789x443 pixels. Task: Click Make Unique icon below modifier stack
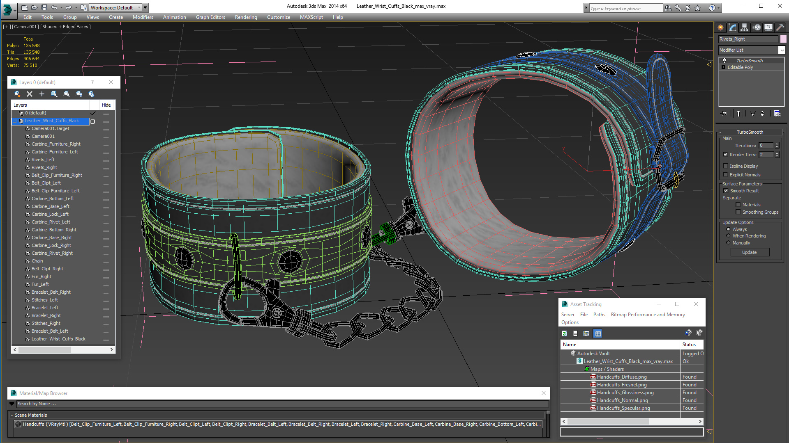[752, 114]
